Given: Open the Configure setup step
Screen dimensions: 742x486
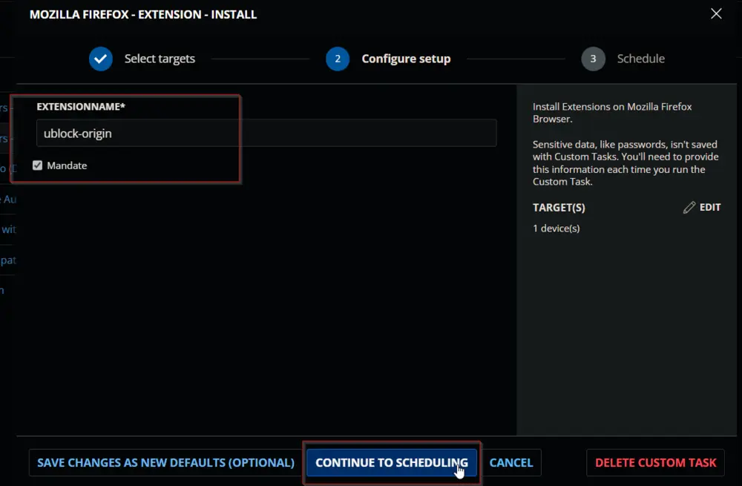Looking at the screenshot, I should [406, 59].
